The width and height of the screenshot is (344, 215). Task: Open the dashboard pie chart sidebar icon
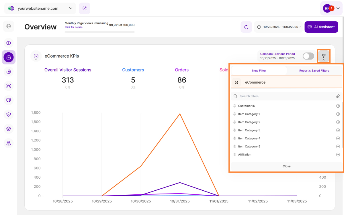pyautogui.click(x=9, y=43)
